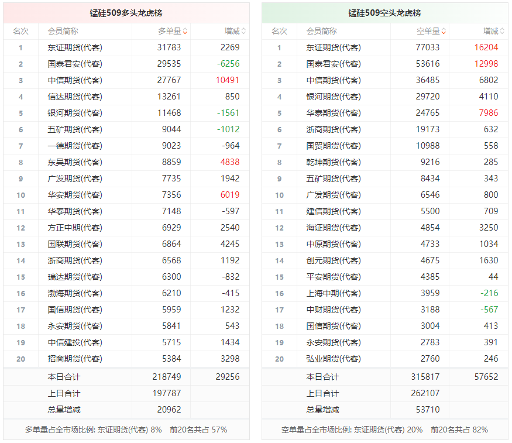This screenshot has width=512, height=443.
Task: Select 创元期货(代客) row name
Action: [x=334, y=260]
